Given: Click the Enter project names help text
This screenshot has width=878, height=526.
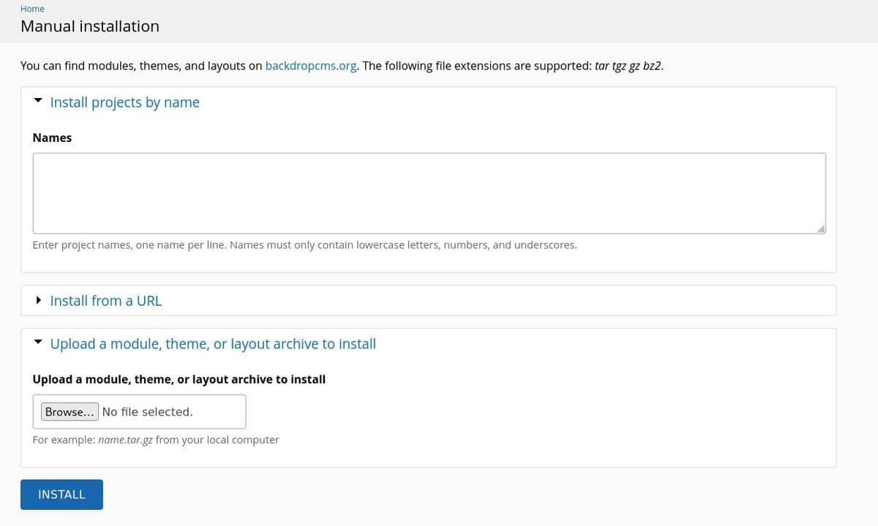Looking at the screenshot, I should pos(304,245).
